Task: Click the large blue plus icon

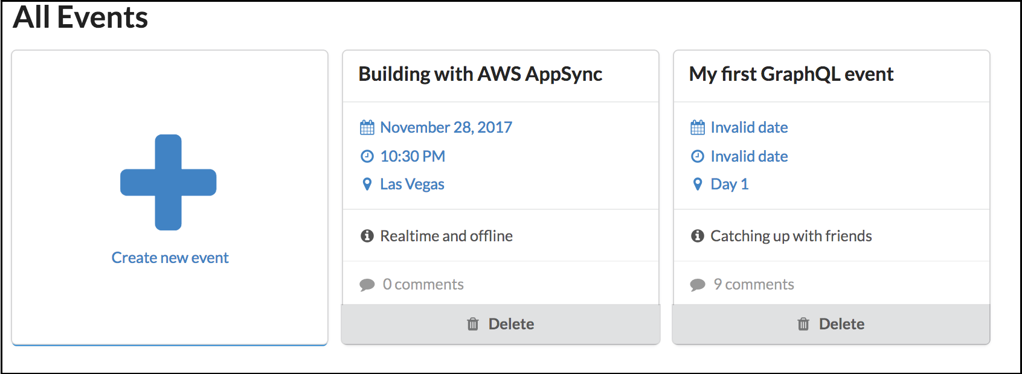Action: click(x=169, y=182)
